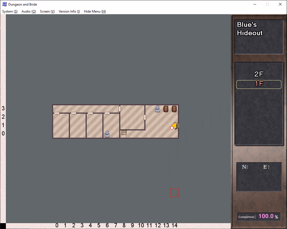
Task: Click the vertical door at the corridor's end
Action: tap(120, 109)
